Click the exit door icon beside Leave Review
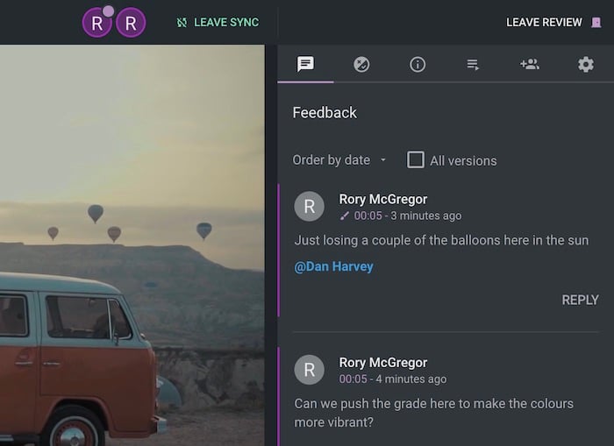Screen dimensions: 614x446 point(596,22)
